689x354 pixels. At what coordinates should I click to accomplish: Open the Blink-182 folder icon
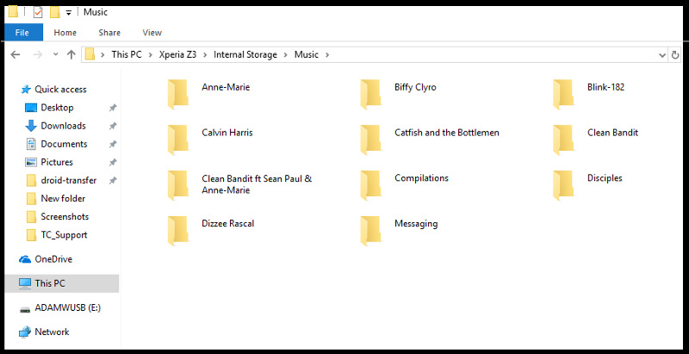click(563, 94)
